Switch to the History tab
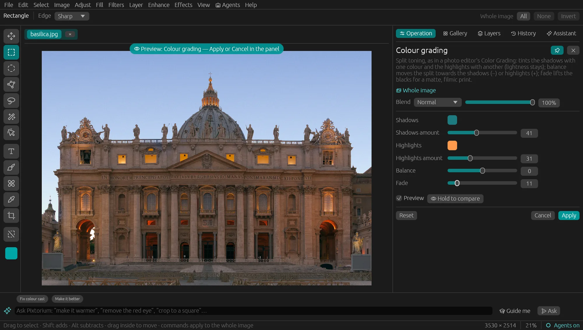The height and width of the screenshot is (330, 583). point(524,33)
